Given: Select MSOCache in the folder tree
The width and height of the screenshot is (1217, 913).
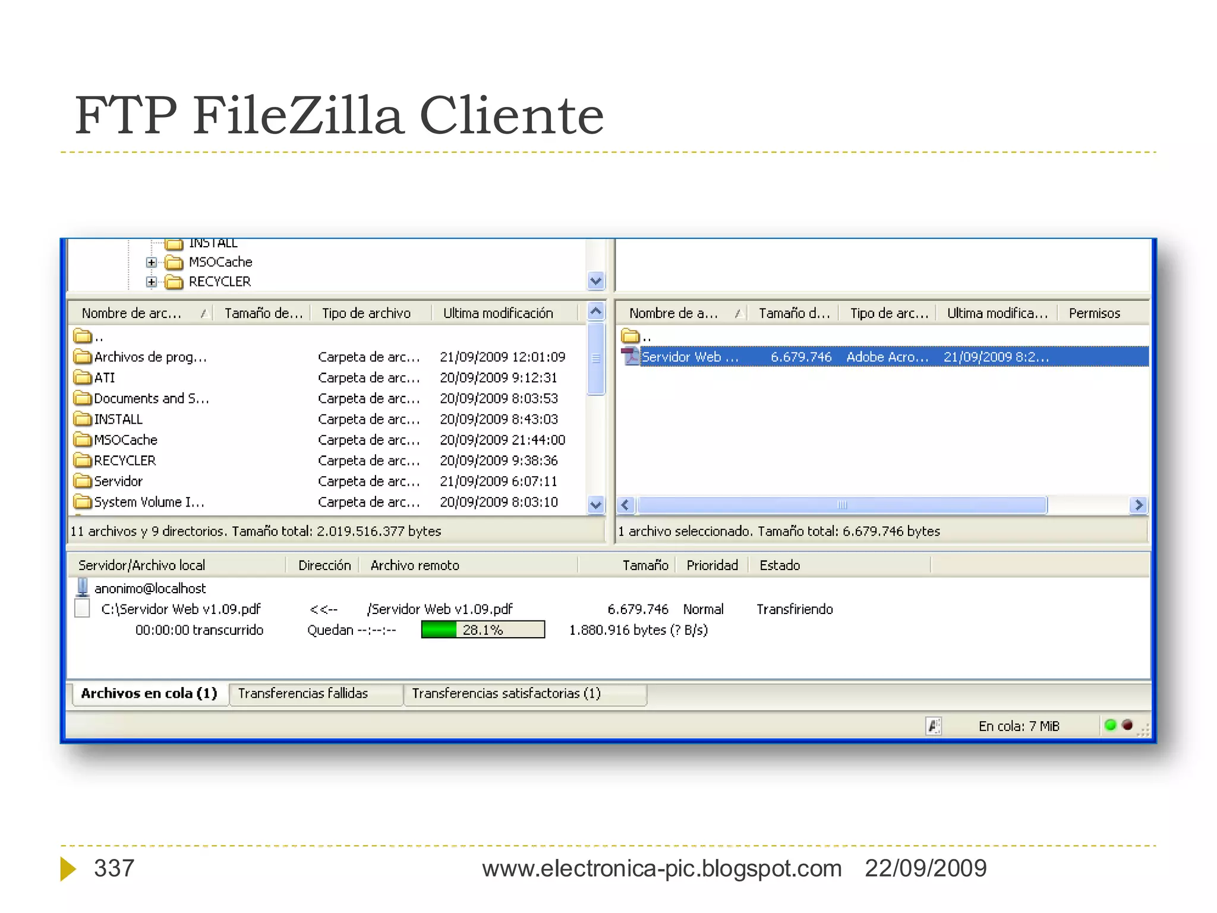Looking at the screenshot, I should pos(220,262).
